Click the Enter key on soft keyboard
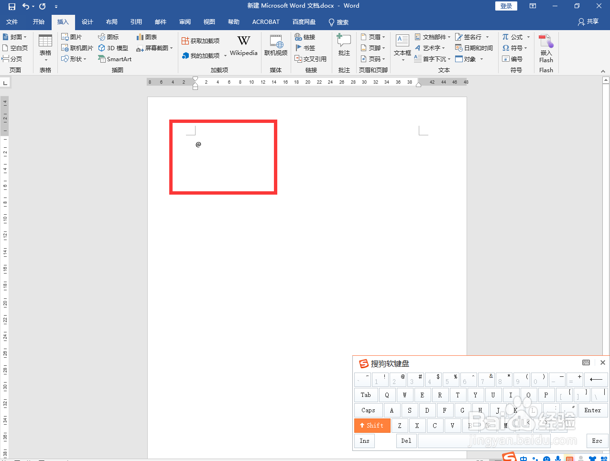 [x=593, y=410]
